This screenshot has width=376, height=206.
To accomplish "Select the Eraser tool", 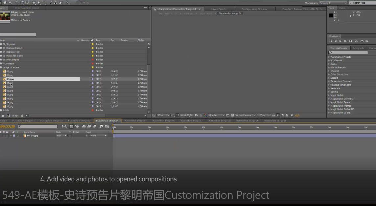I will [61, 3].
